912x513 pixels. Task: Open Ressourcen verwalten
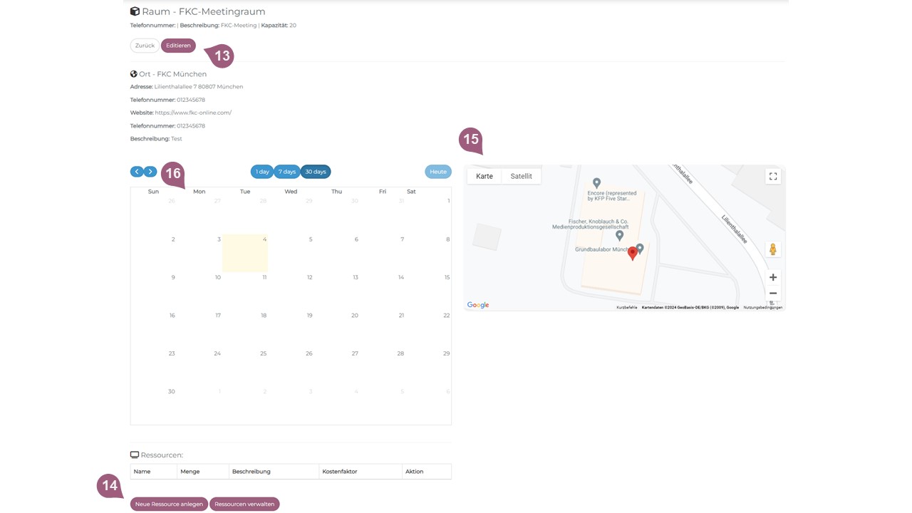click(244, 504)
